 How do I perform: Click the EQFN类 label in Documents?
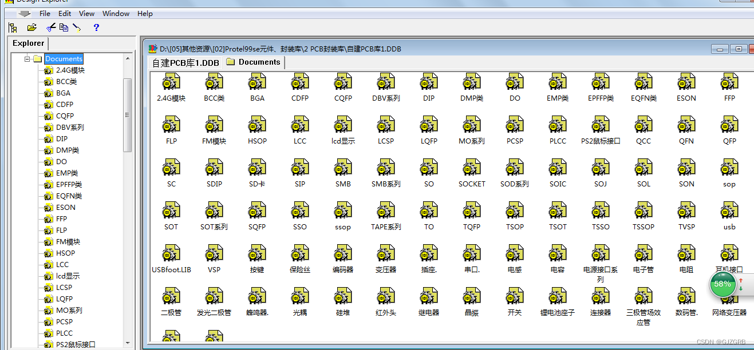tap(644, 98)
